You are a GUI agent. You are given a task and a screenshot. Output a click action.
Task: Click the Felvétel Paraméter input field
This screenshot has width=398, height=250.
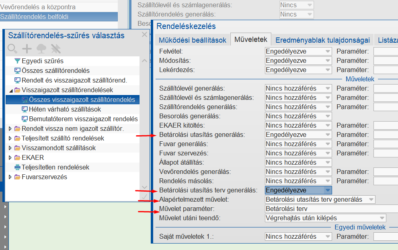point(386,51)
